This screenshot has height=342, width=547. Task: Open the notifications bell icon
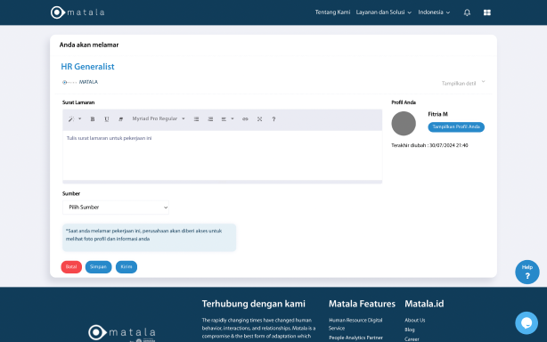tap(467, 12)
